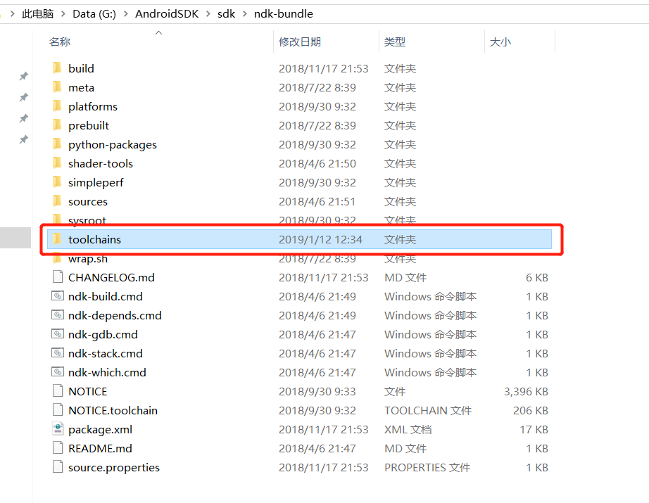
Task: Click the ndk-gdb.cmd script icon
Action: [x=58, y=334]
